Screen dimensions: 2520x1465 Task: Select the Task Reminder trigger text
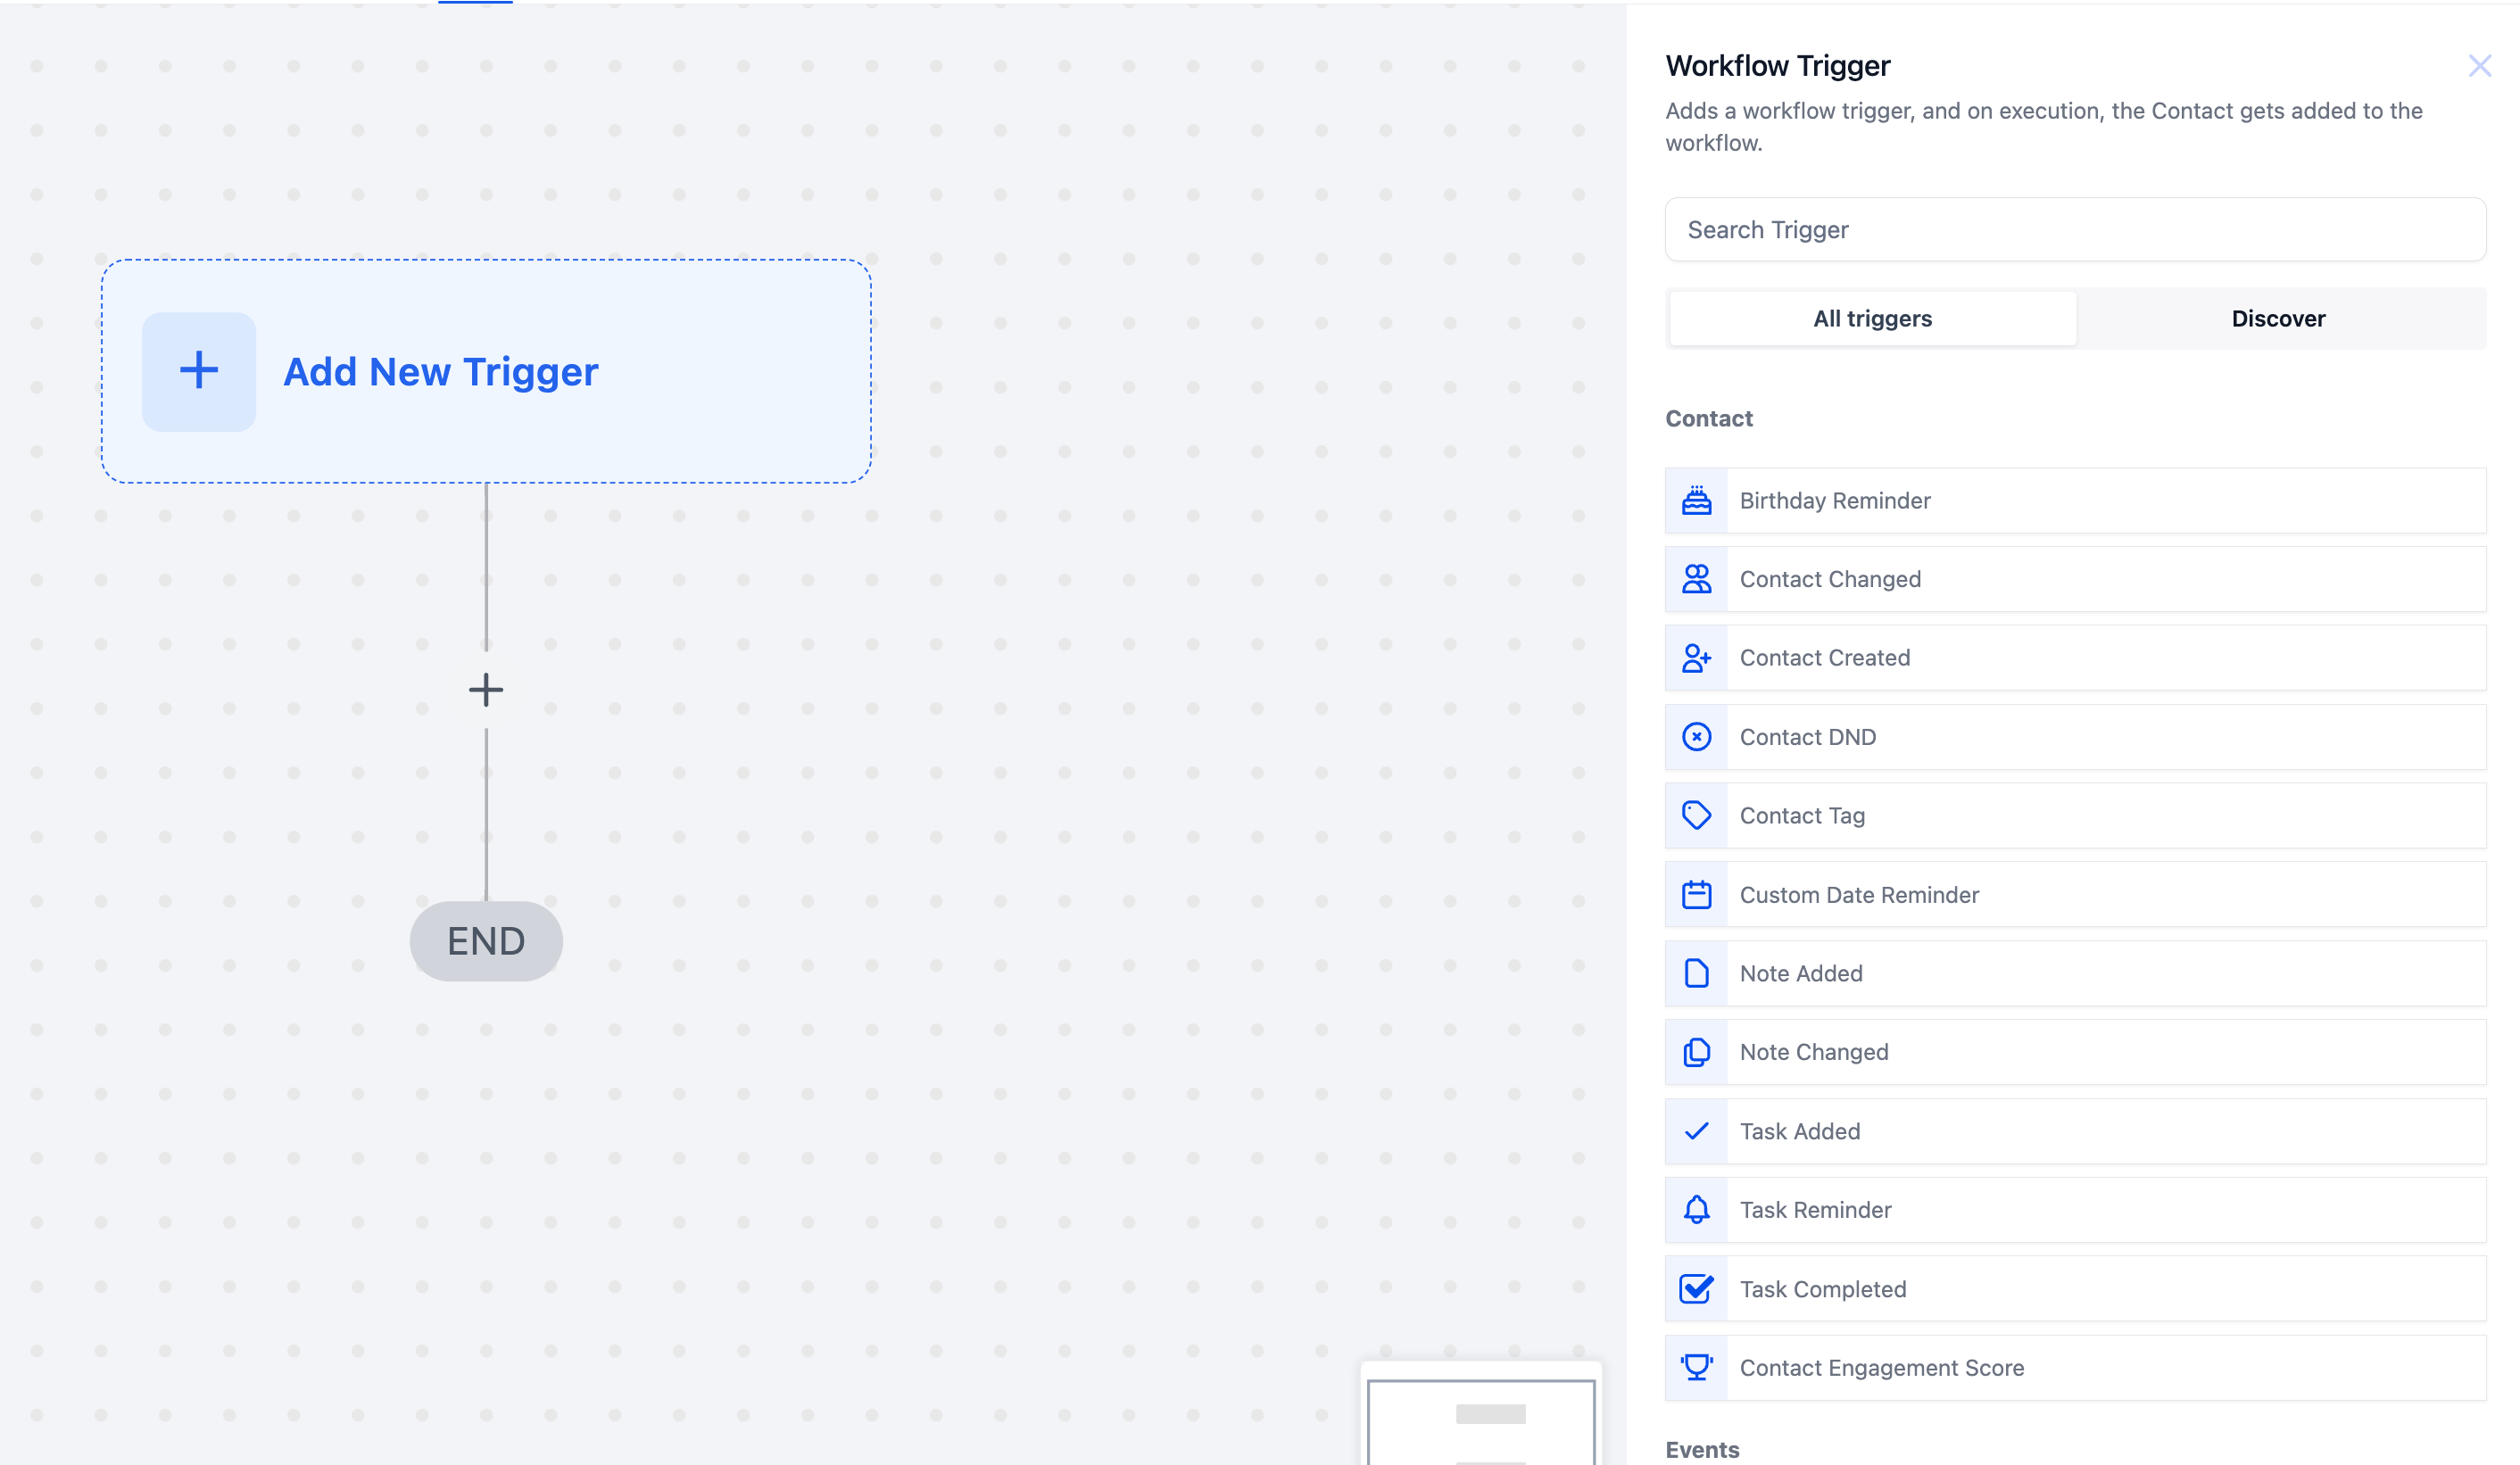(x=1815, y=1210)
